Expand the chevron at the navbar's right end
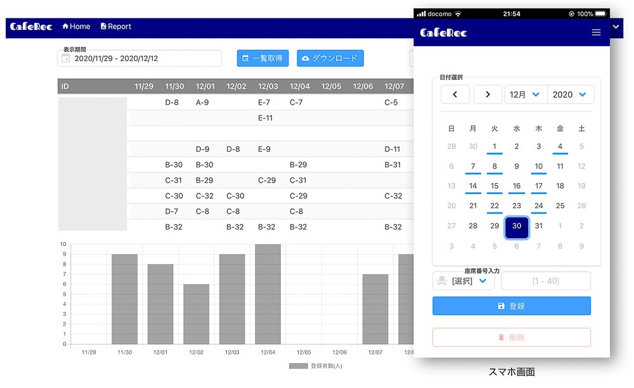 pos(617,27)
